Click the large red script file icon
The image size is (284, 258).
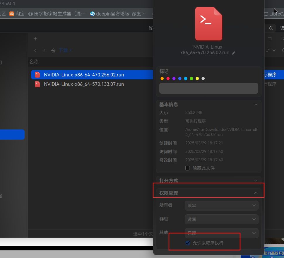point(209,24)
